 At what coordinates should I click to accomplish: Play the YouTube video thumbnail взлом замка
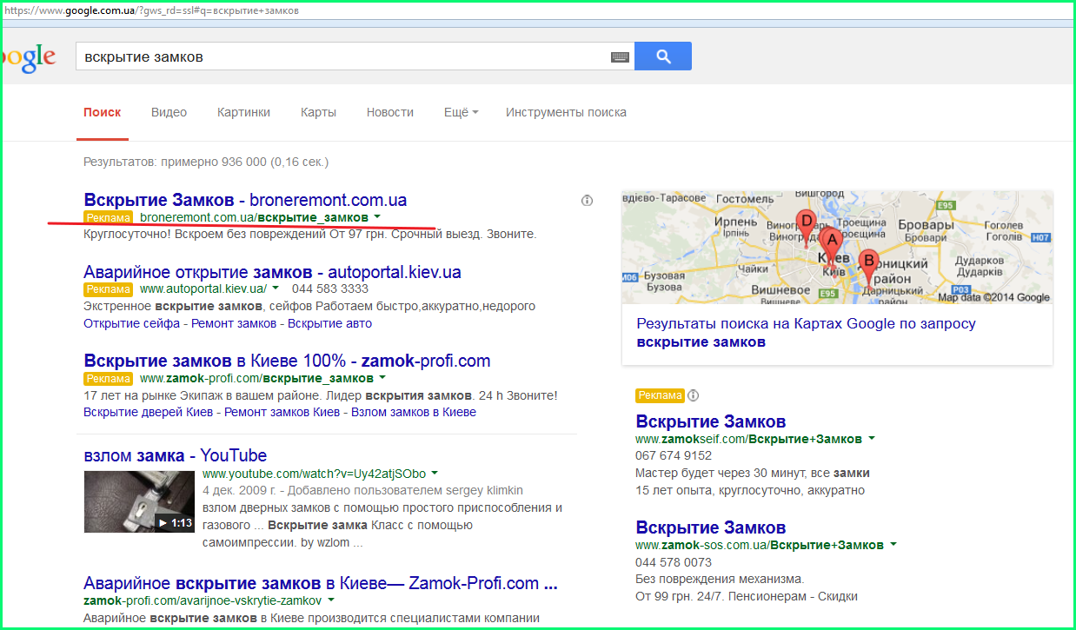(x=140, y=501)
